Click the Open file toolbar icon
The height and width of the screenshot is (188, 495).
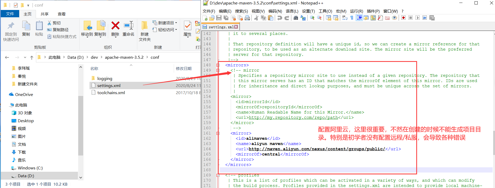point(212,18)
